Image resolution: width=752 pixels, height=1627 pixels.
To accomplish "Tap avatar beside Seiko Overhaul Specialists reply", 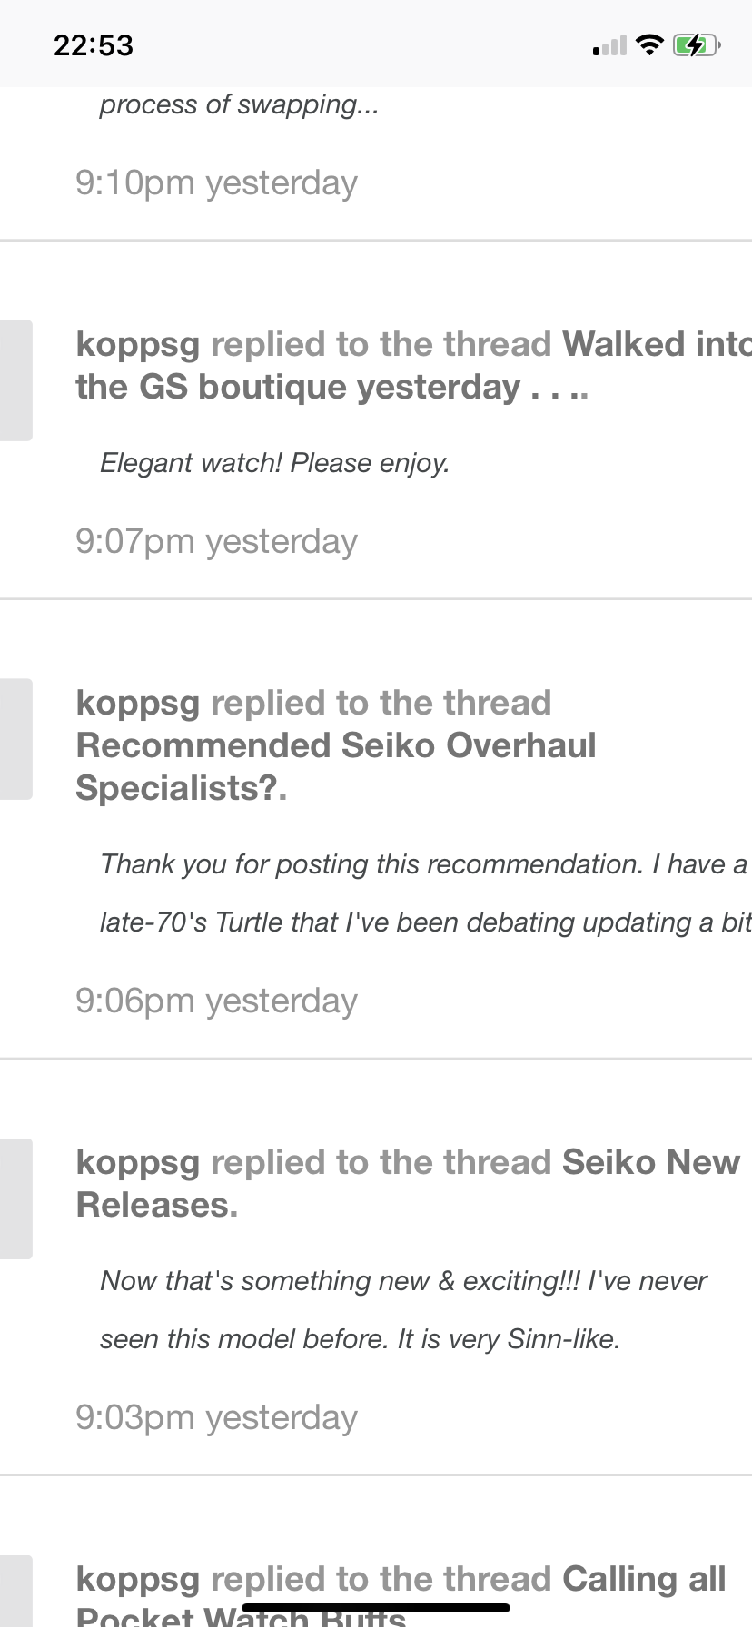I will click(15, 739).
